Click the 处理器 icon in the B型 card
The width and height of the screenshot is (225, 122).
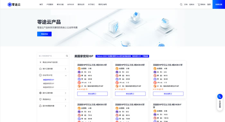[117, 69]
